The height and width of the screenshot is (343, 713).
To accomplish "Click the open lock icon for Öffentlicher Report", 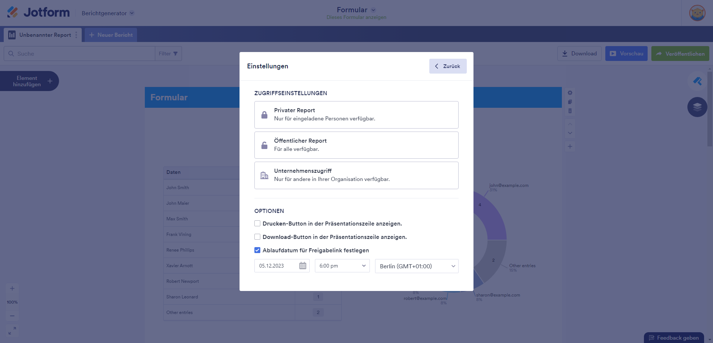I will (x=264, y=145).
